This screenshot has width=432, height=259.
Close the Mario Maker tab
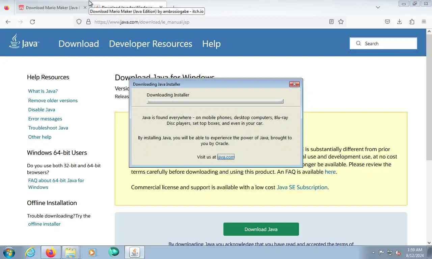[x=85, y=7]
